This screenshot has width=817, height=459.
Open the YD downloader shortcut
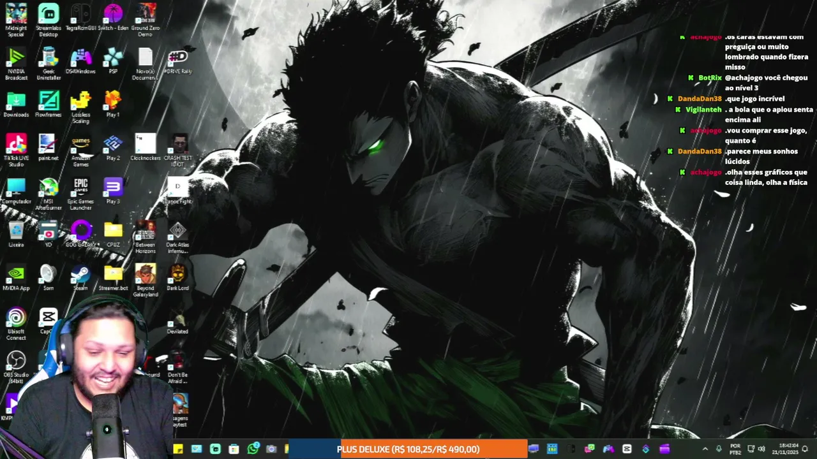(x=49, y=235)
